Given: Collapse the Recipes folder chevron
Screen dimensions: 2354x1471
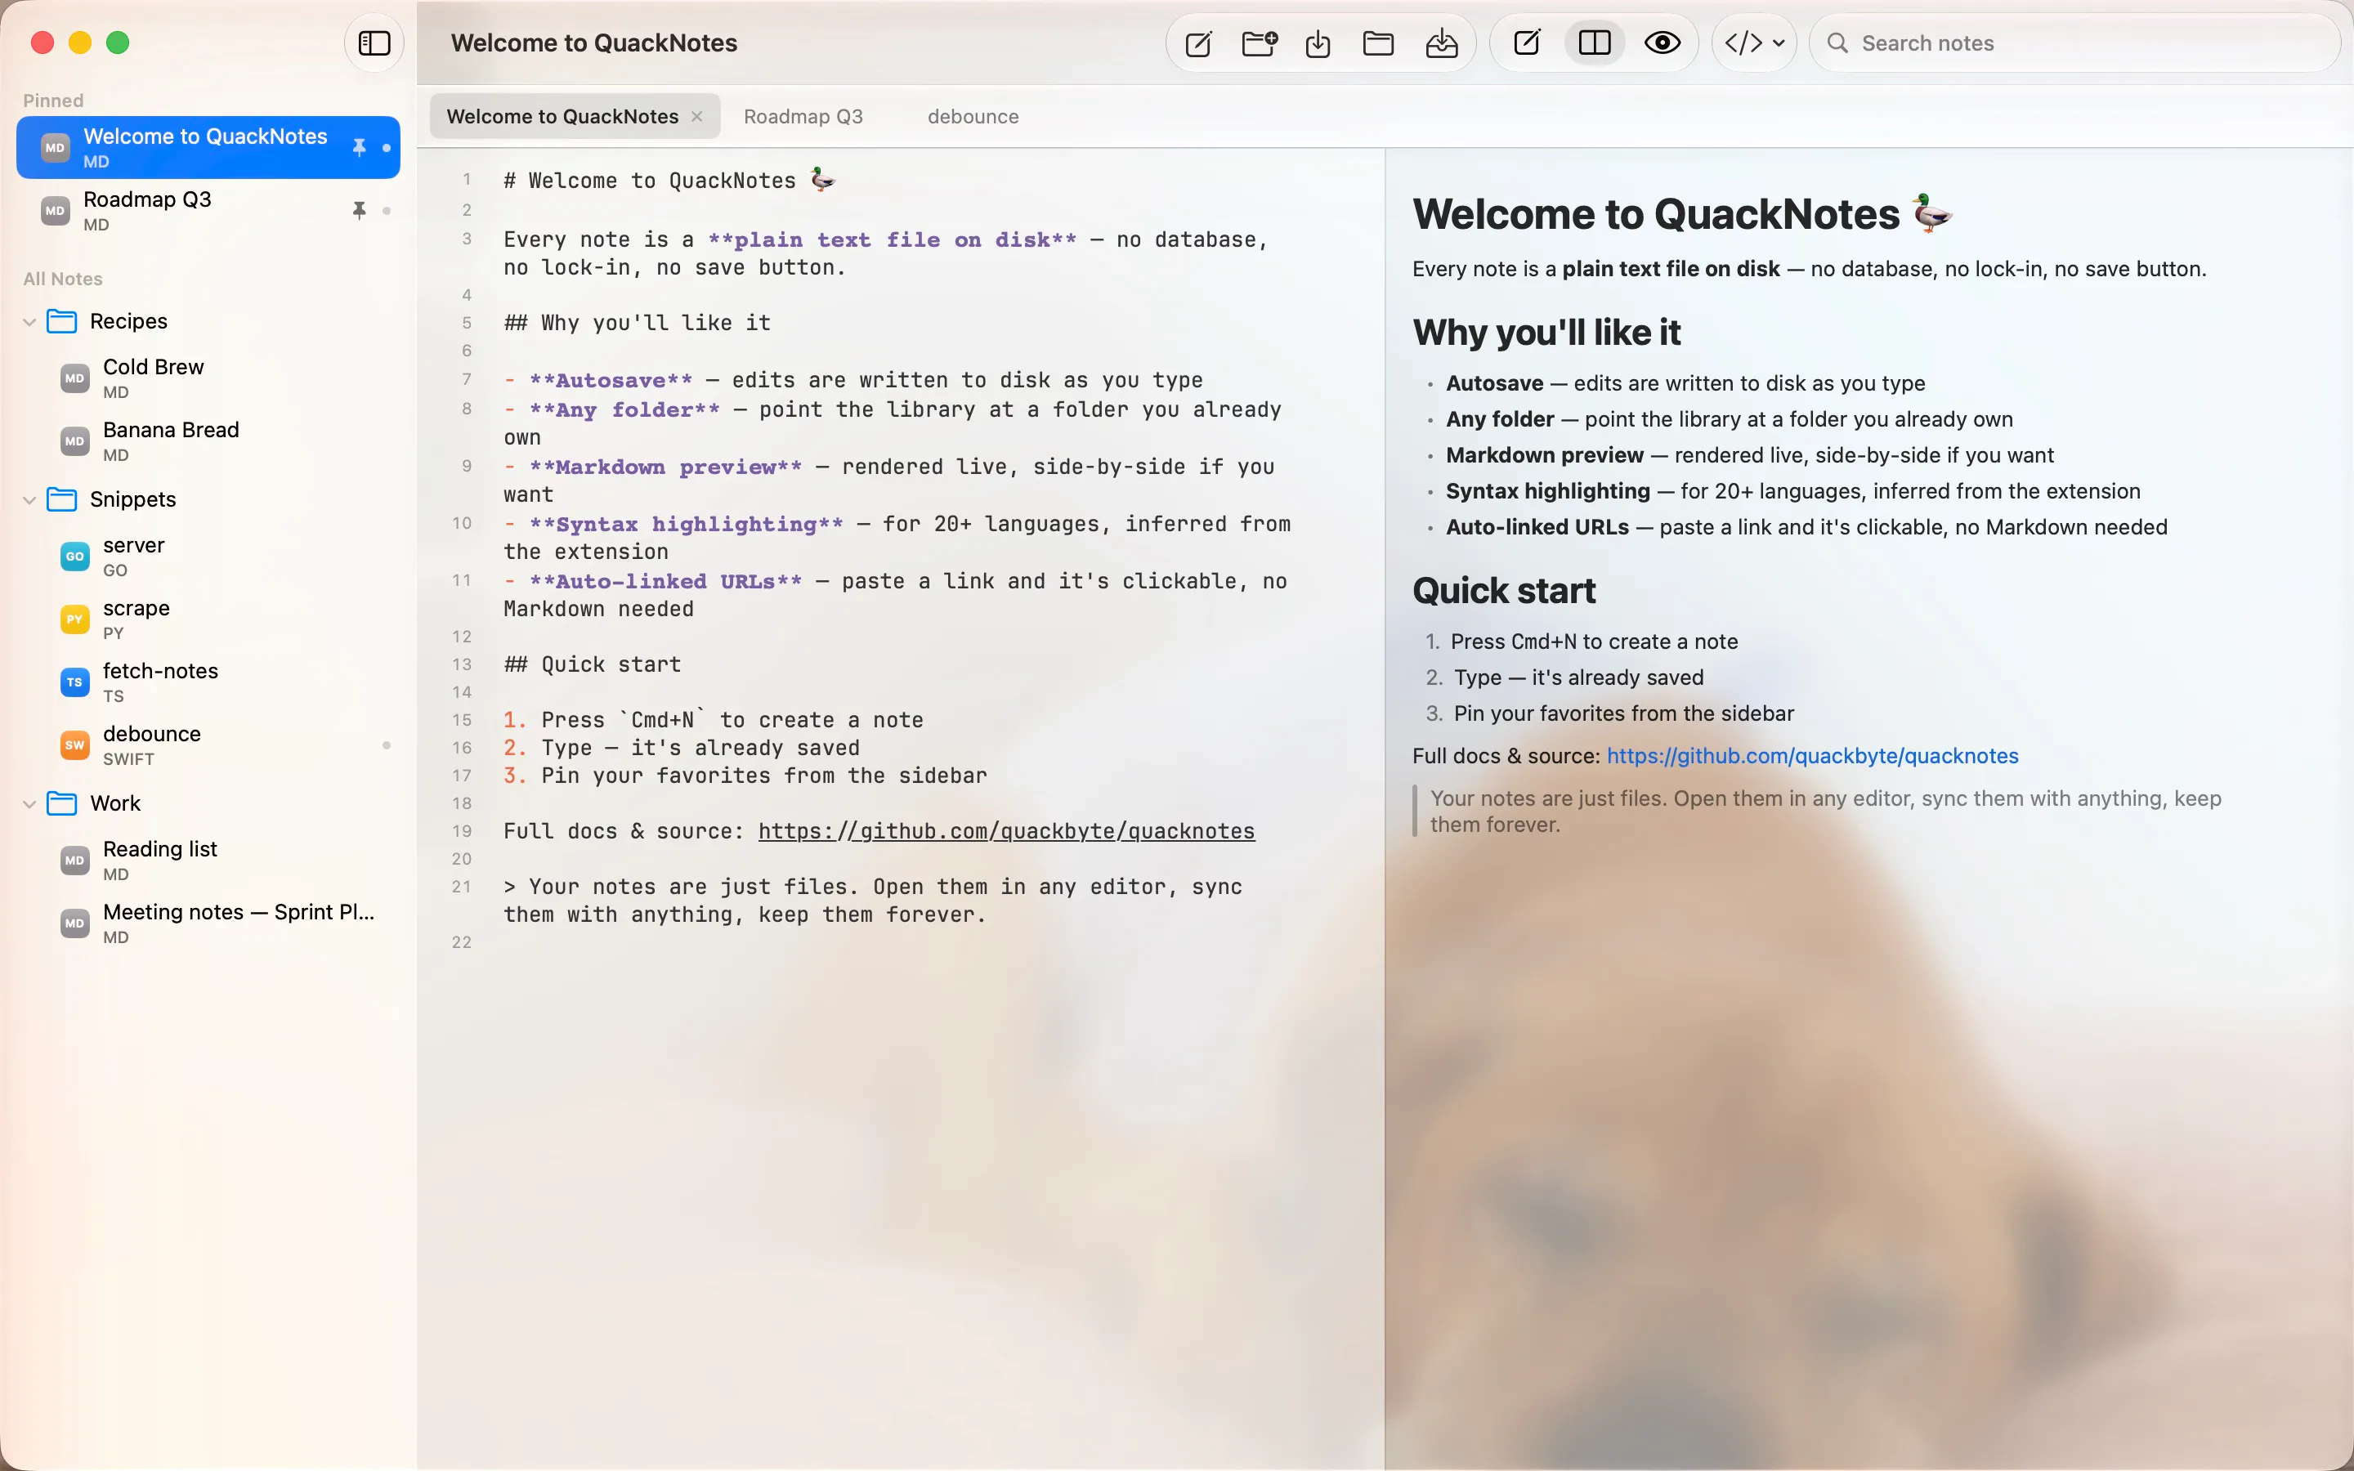Looking at the screenshot, I should click(x=29, y=322).
